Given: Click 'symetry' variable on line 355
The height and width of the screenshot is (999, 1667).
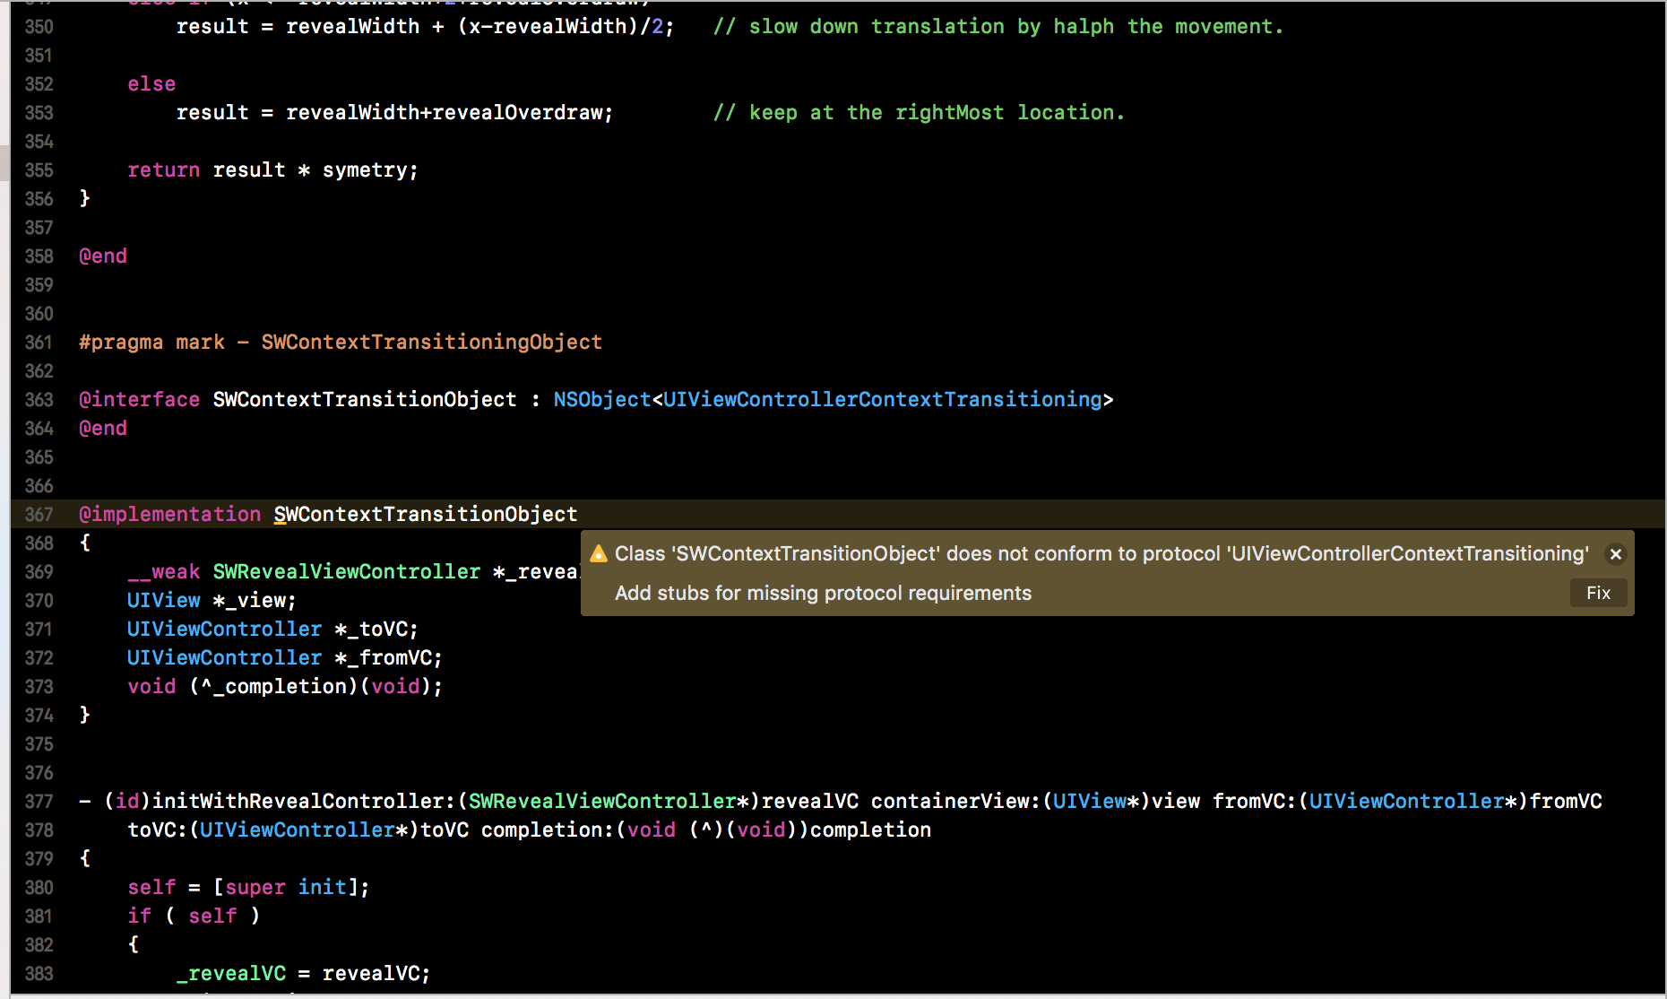Looking at the screenshot, I should click(365, 169).
